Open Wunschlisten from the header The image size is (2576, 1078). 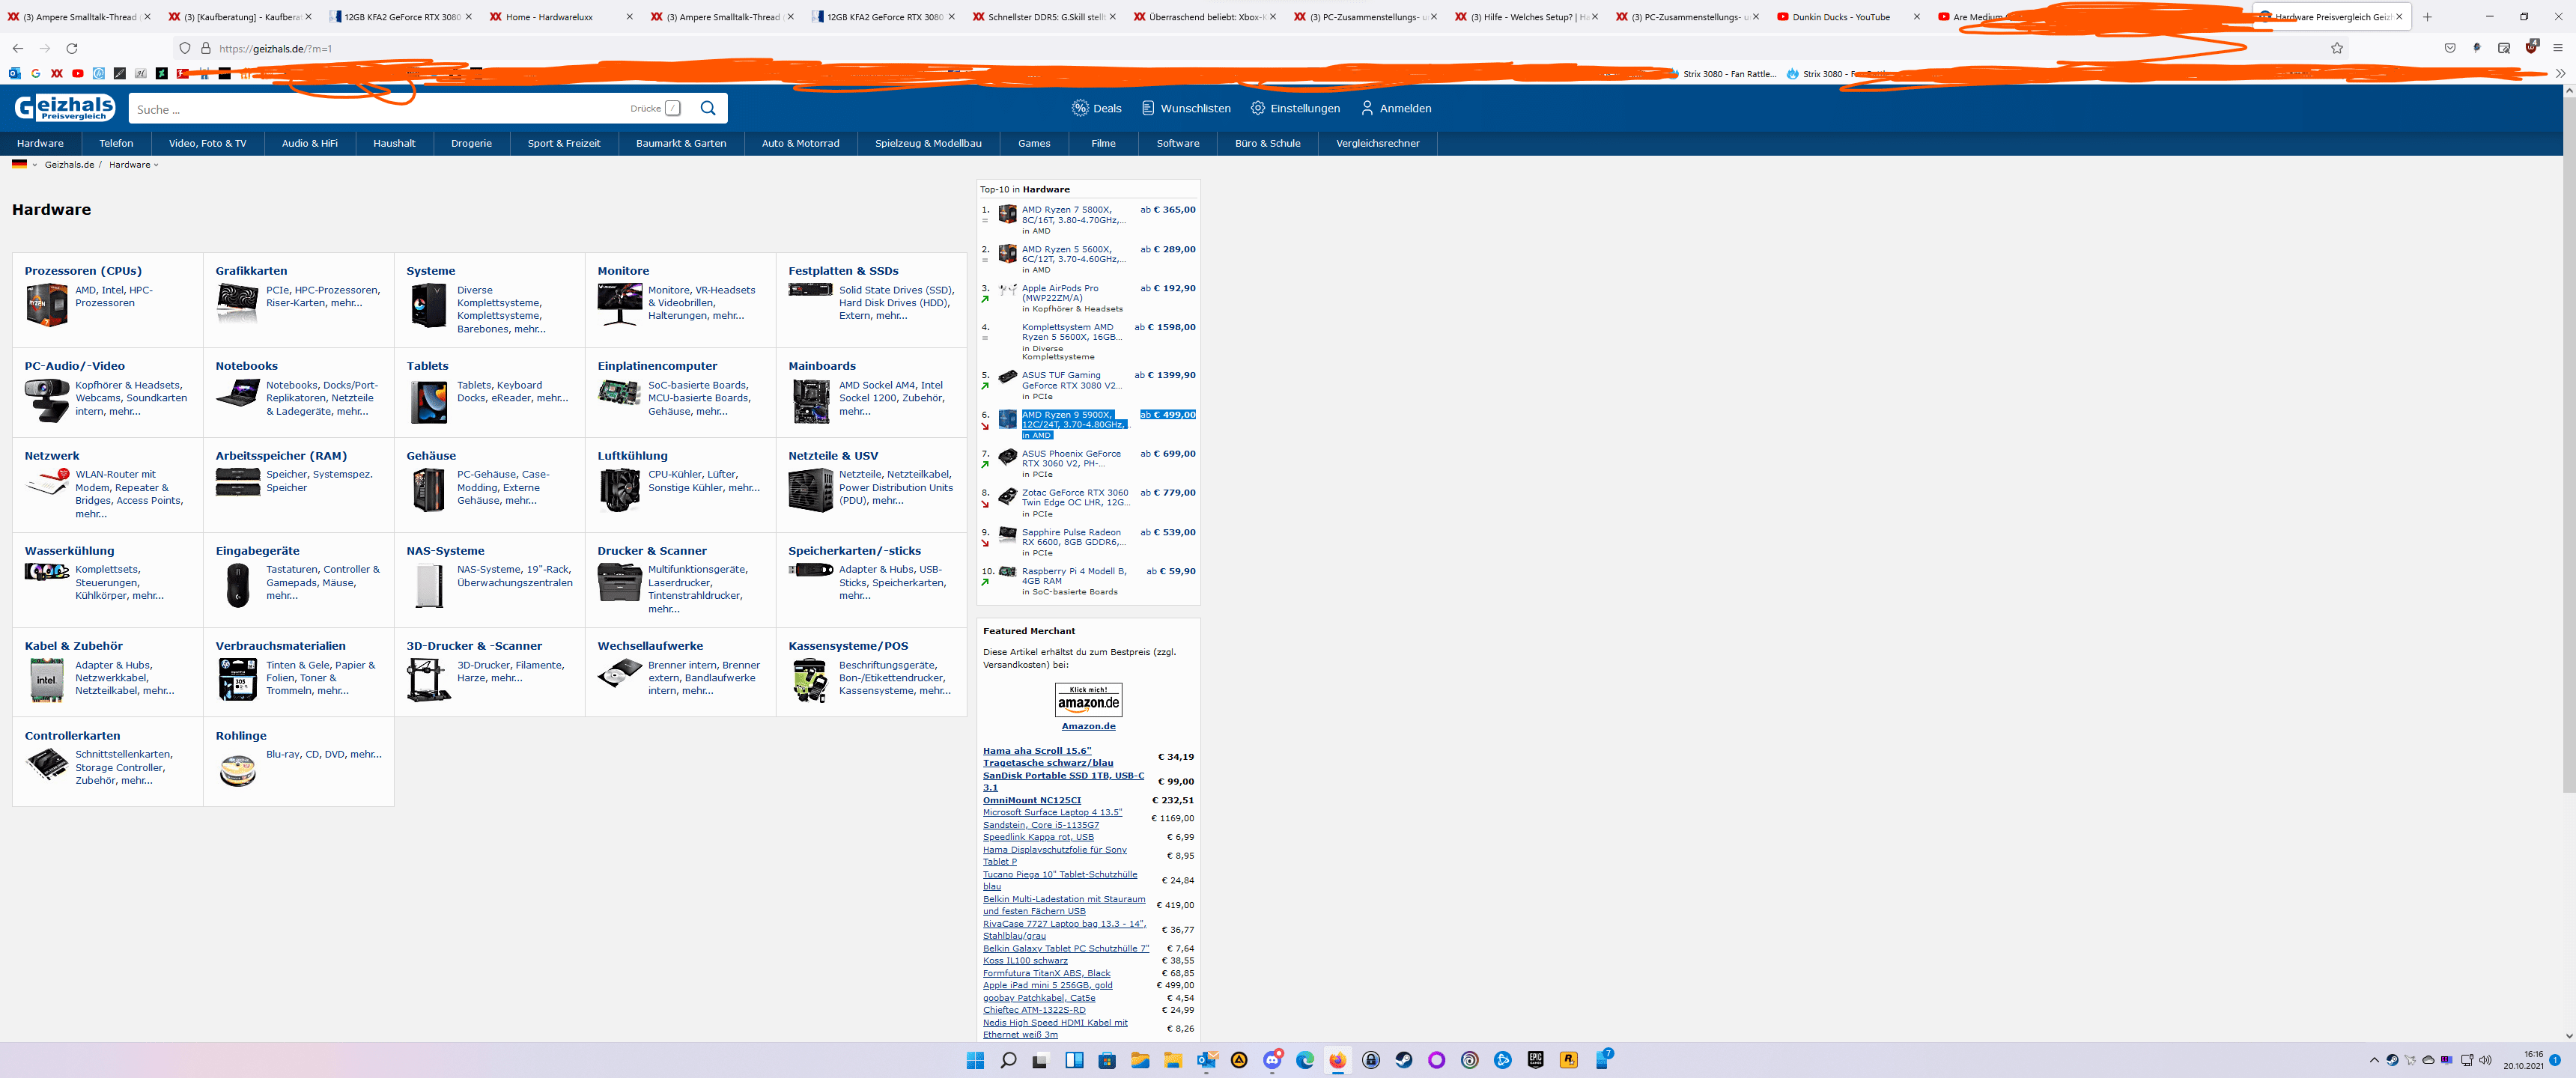[1186, 108]
